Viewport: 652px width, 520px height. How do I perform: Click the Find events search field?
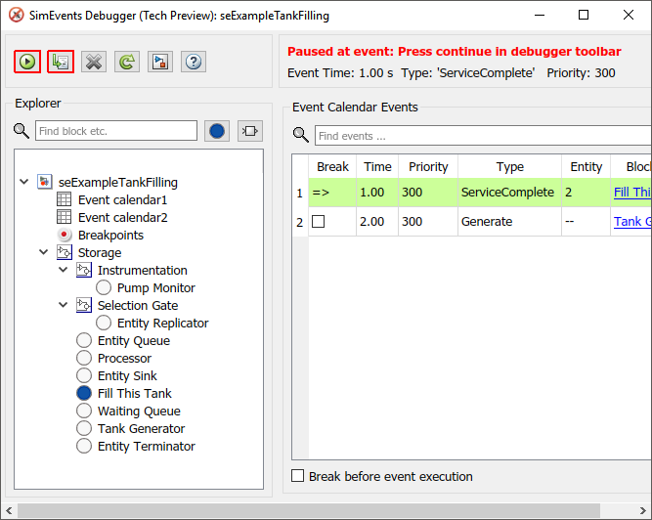pyautogui.click(x=483, y=136)
